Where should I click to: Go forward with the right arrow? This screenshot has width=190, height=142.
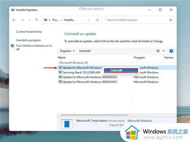(22, 20)
